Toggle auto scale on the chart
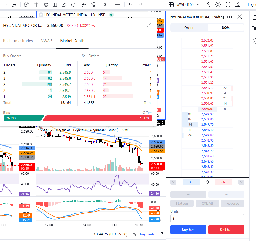The width and height of the screenshot is (256, 241). coord(152,234)
